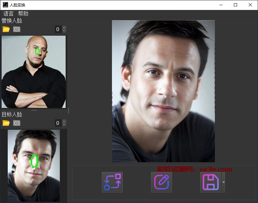
Task: Click the app icon in the title bar
Action: [5, 5]
